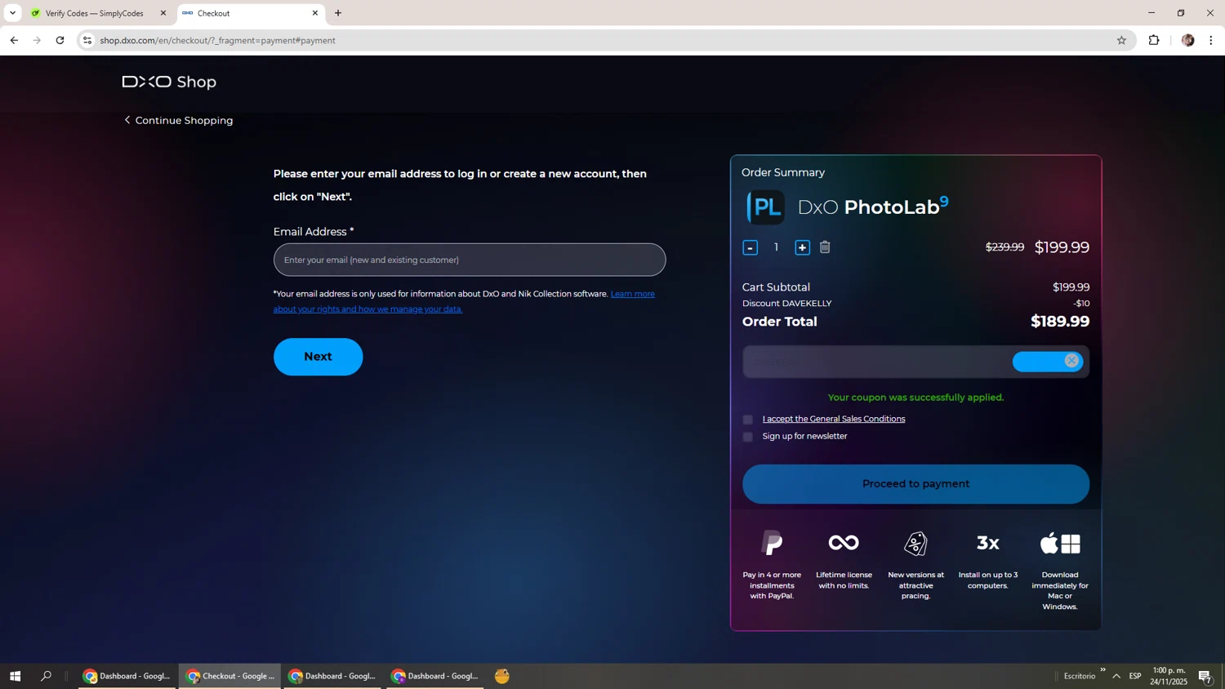This screenshot has height=689, width=1225.
Task: Click the orange app icon in taskbar
Action: click(x=502, y=676)
